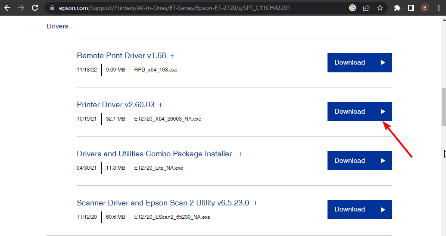Click the 11.3 MB file size

coord(115,168)
